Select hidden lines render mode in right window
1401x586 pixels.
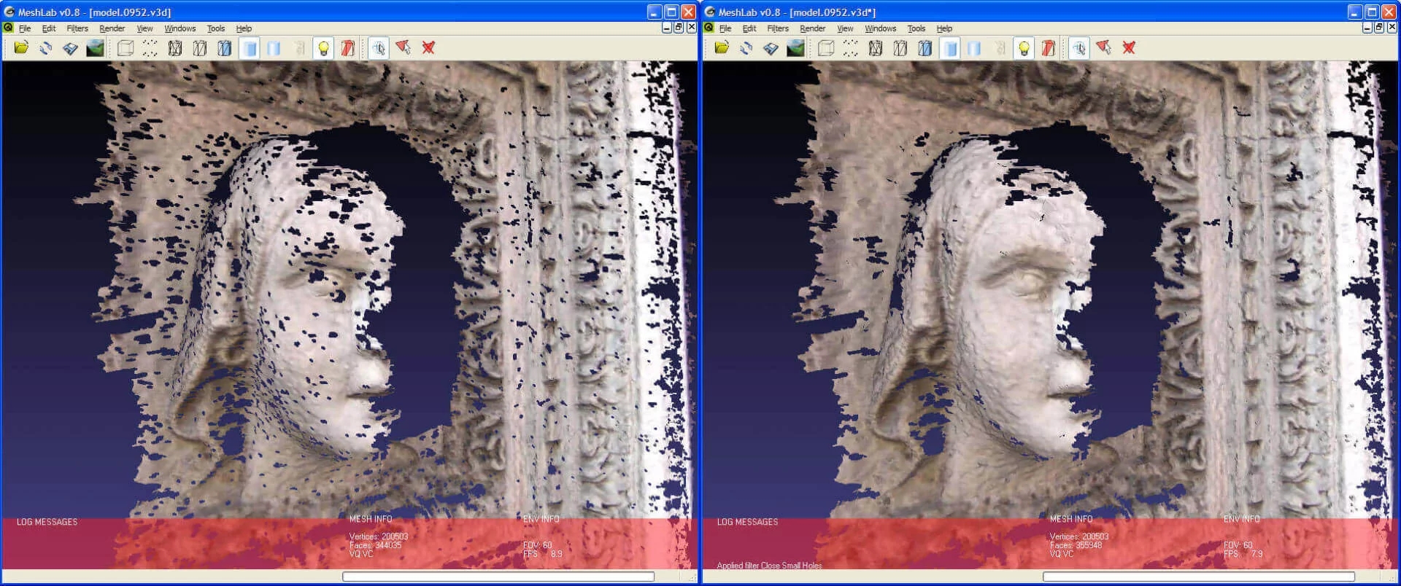click(900, 48)
